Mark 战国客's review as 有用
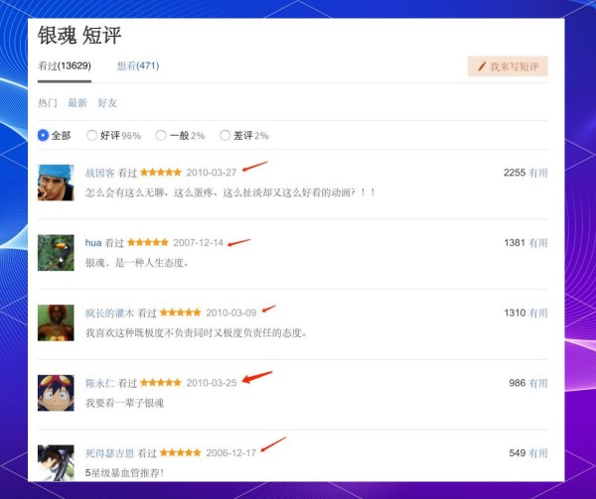The width and height of the screenshot is (596, 499). 537,173
